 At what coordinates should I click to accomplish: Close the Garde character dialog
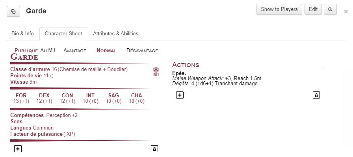point(346,12)
